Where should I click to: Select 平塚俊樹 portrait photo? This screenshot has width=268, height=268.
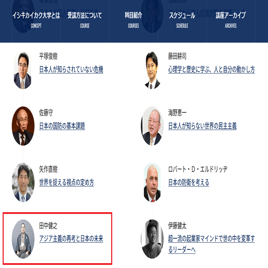point(23,70)
